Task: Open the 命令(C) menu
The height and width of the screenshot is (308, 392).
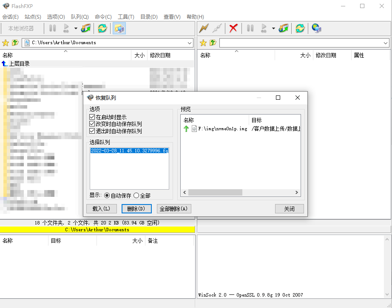Action: [x=103, y=17]
